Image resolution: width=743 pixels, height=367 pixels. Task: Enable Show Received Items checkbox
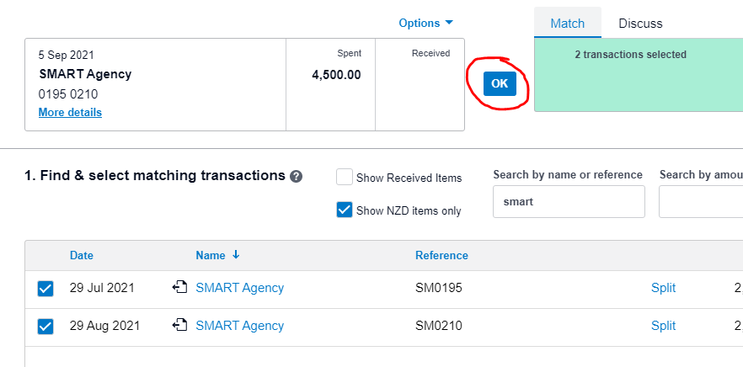[345, 177]
